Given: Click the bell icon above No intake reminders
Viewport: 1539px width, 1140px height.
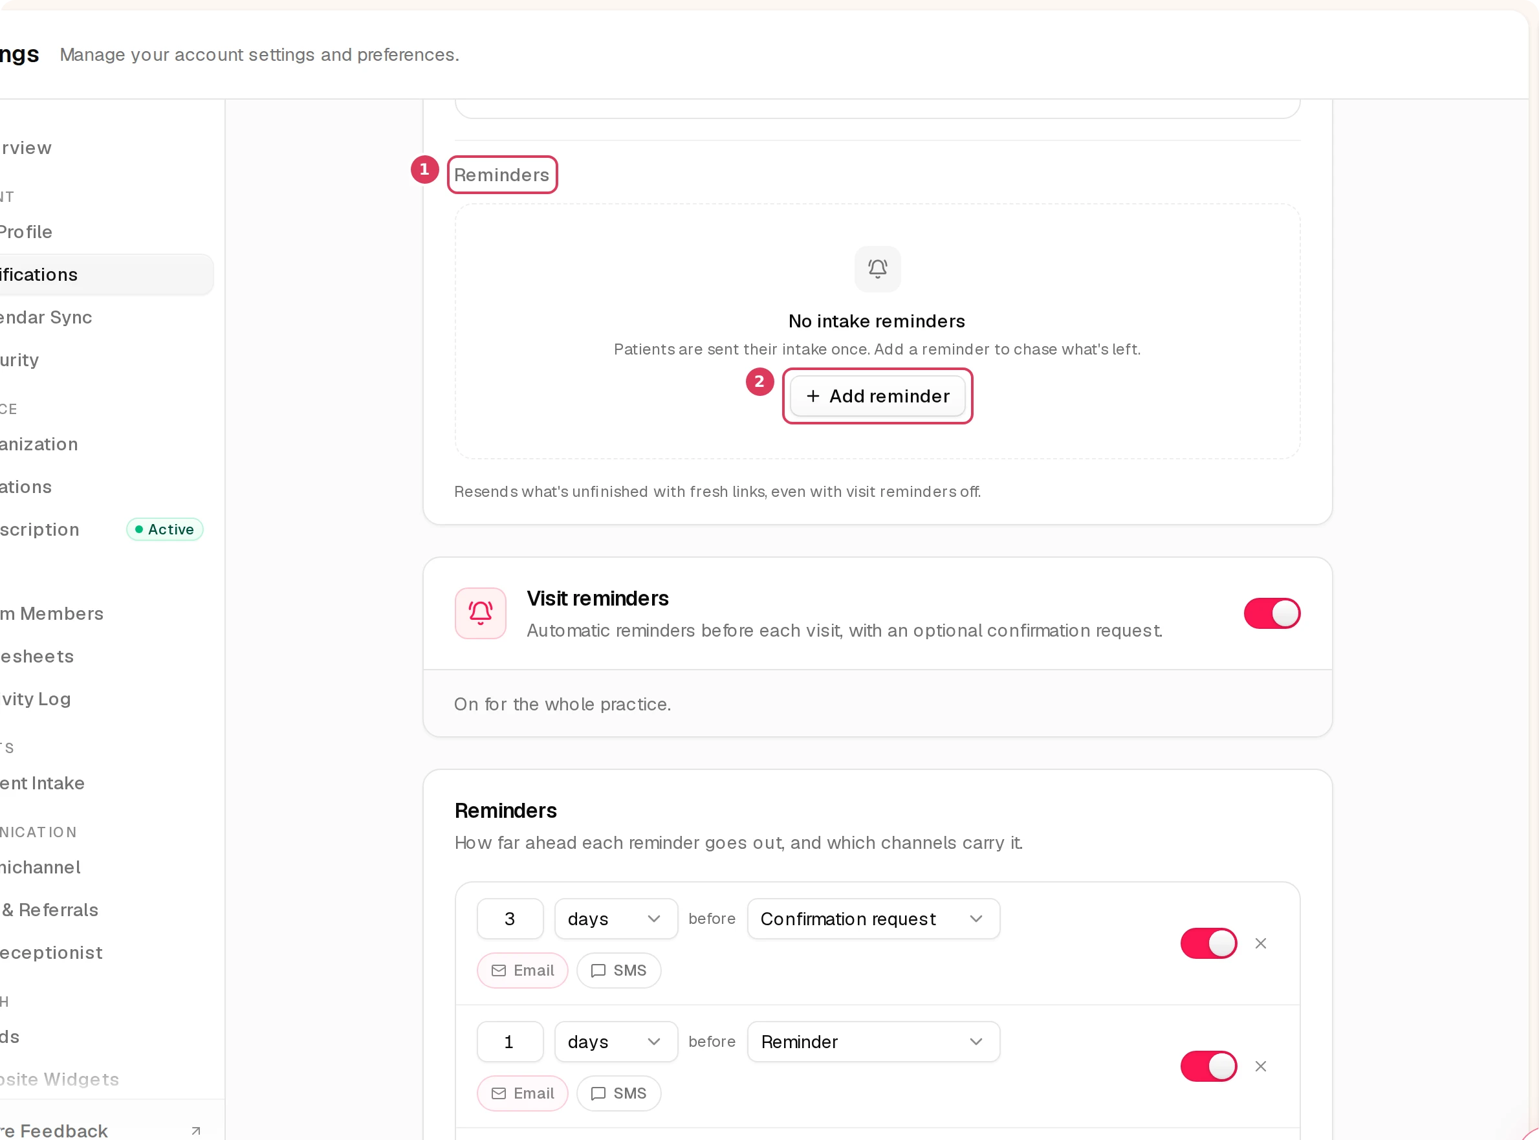Looking at the screenshot, I should [x=877, y=269].
